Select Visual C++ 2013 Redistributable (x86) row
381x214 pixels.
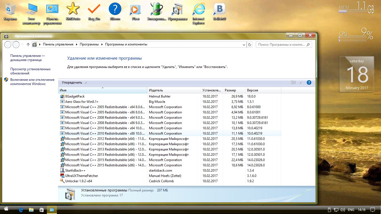[x=170, y=155]
